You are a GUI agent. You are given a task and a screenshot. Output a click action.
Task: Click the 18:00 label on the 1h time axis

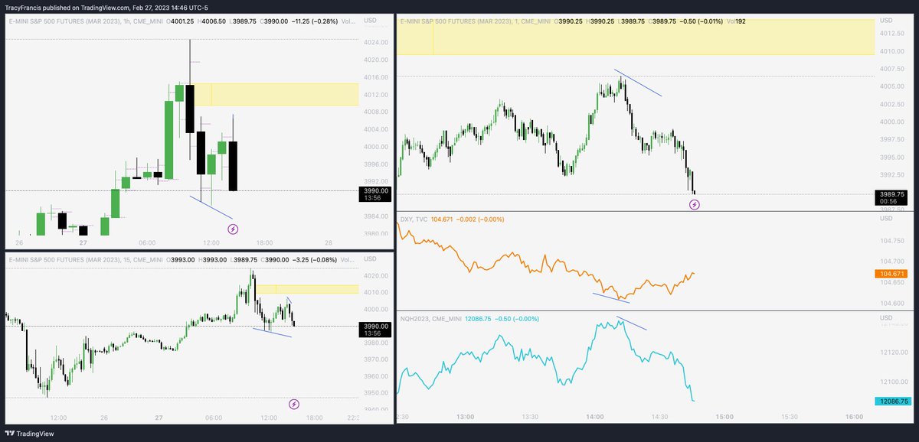[x=264, y=242]
